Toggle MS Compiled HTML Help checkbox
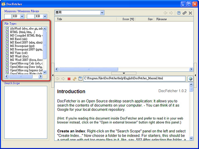Screen dimensions: 199x149 (7, 35)
